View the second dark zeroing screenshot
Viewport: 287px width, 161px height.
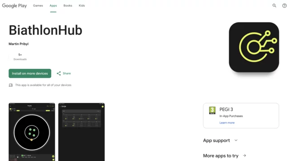(82, 132)
